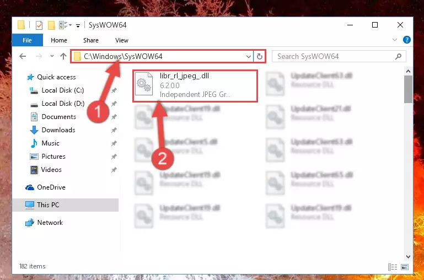The image size is (424, 280).
Task: Click the 182 items status text
Action: click(x=32, y=266)
